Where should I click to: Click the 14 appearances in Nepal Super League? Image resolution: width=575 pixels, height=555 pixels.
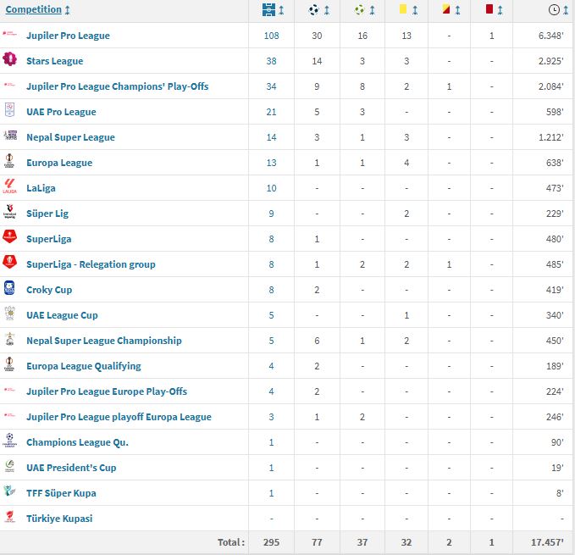tap(271, 137)
